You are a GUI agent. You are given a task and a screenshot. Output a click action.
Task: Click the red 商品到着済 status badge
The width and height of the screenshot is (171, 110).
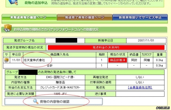(x=118, y=60)
